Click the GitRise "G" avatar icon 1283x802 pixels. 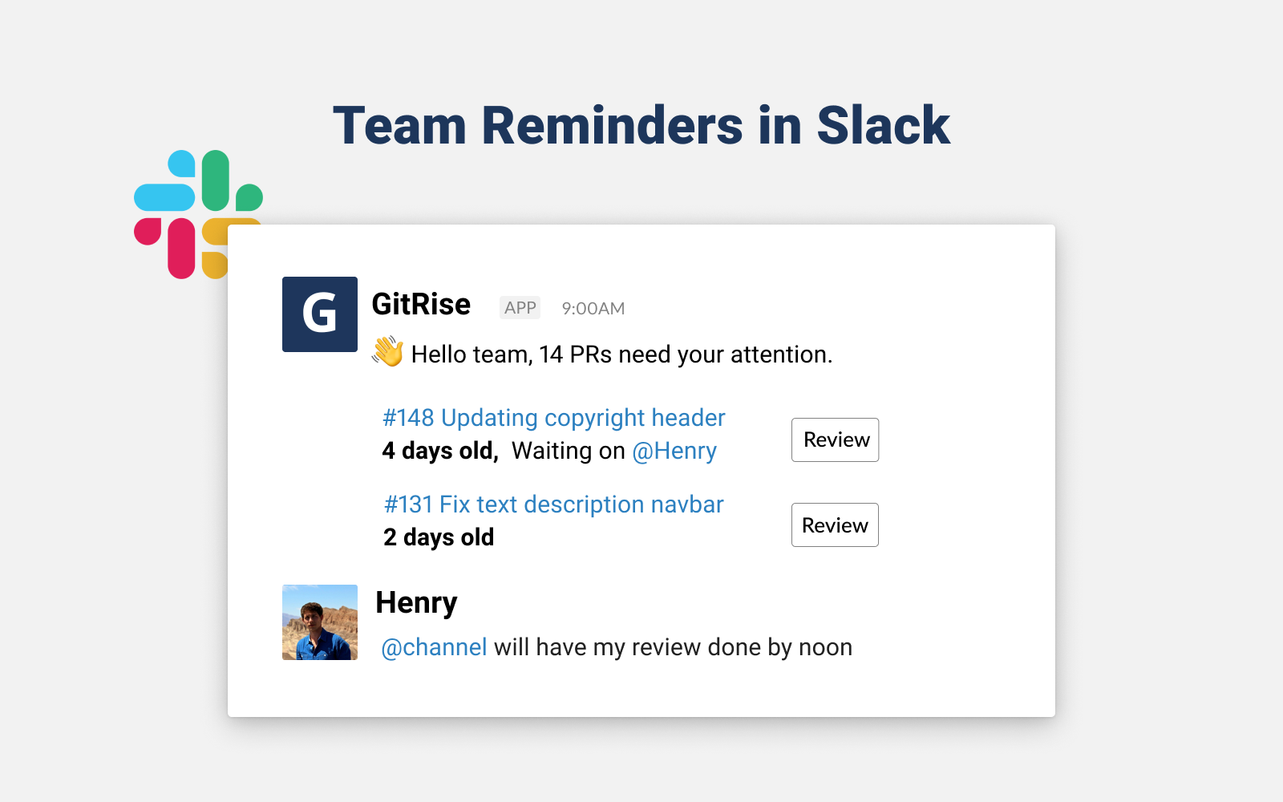[x=319, y=314]
